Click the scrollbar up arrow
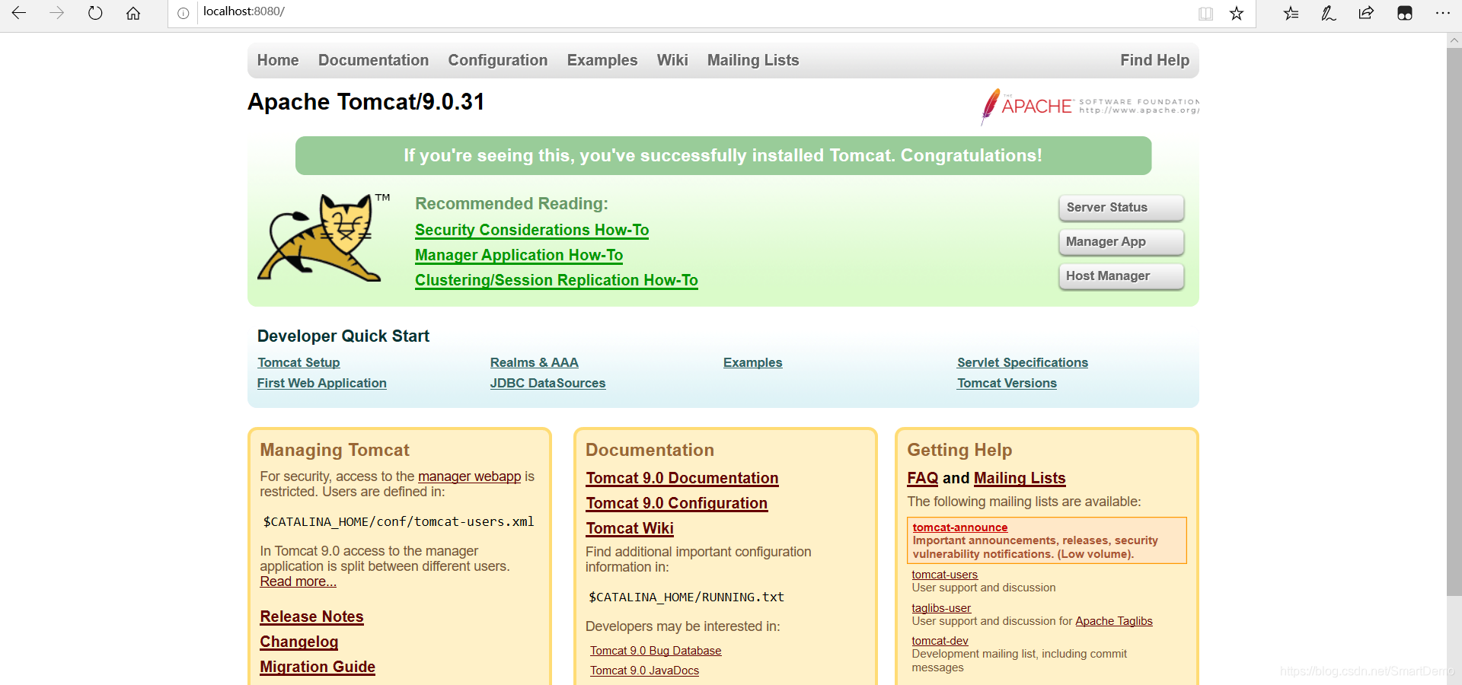Image resolution: width=1462 pixels, height=685 pixels. [x=1454, y=40]
